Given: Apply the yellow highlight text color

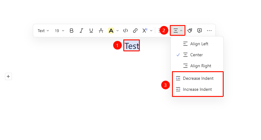Looking at the screenshot, I should [111, 31].
